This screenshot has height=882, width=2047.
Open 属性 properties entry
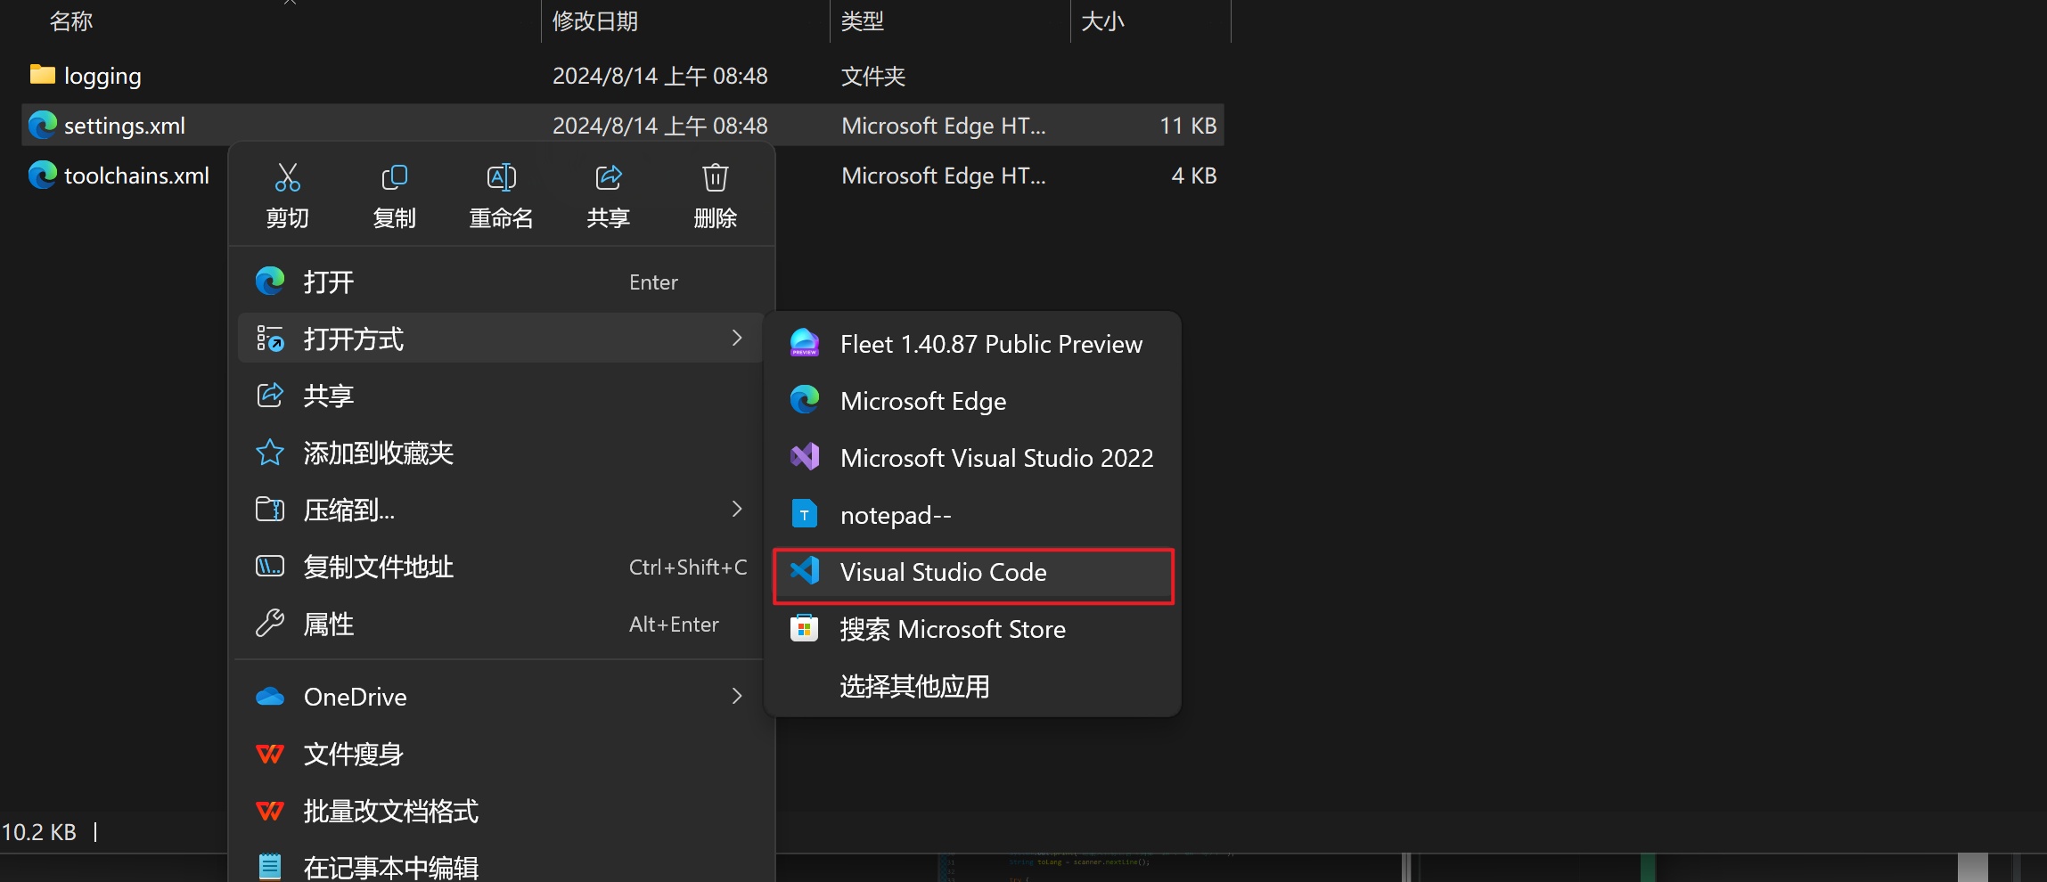[328, 625]
